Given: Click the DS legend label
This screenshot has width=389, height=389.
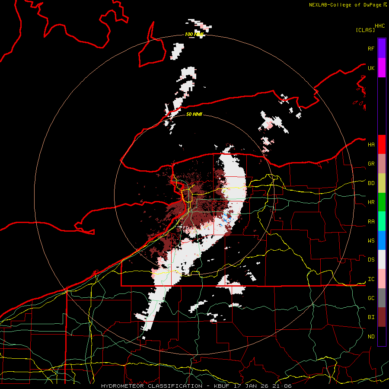Looking at the screenshot, I should [x=371, y=260].
